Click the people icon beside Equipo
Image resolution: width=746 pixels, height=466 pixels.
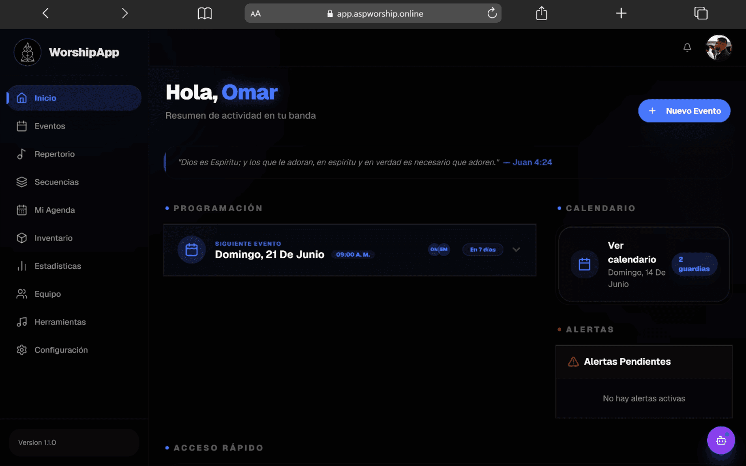click(21, 294)
